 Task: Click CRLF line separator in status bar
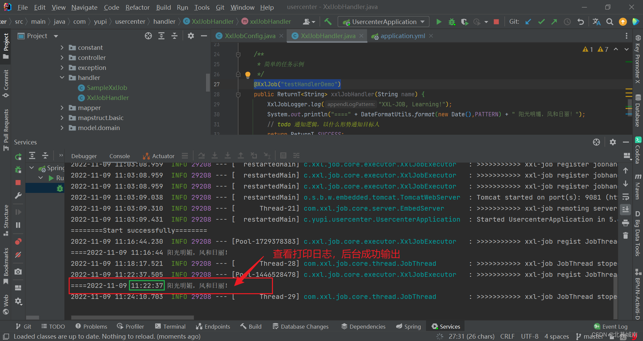pyautogui.click(x=507, y=336)
